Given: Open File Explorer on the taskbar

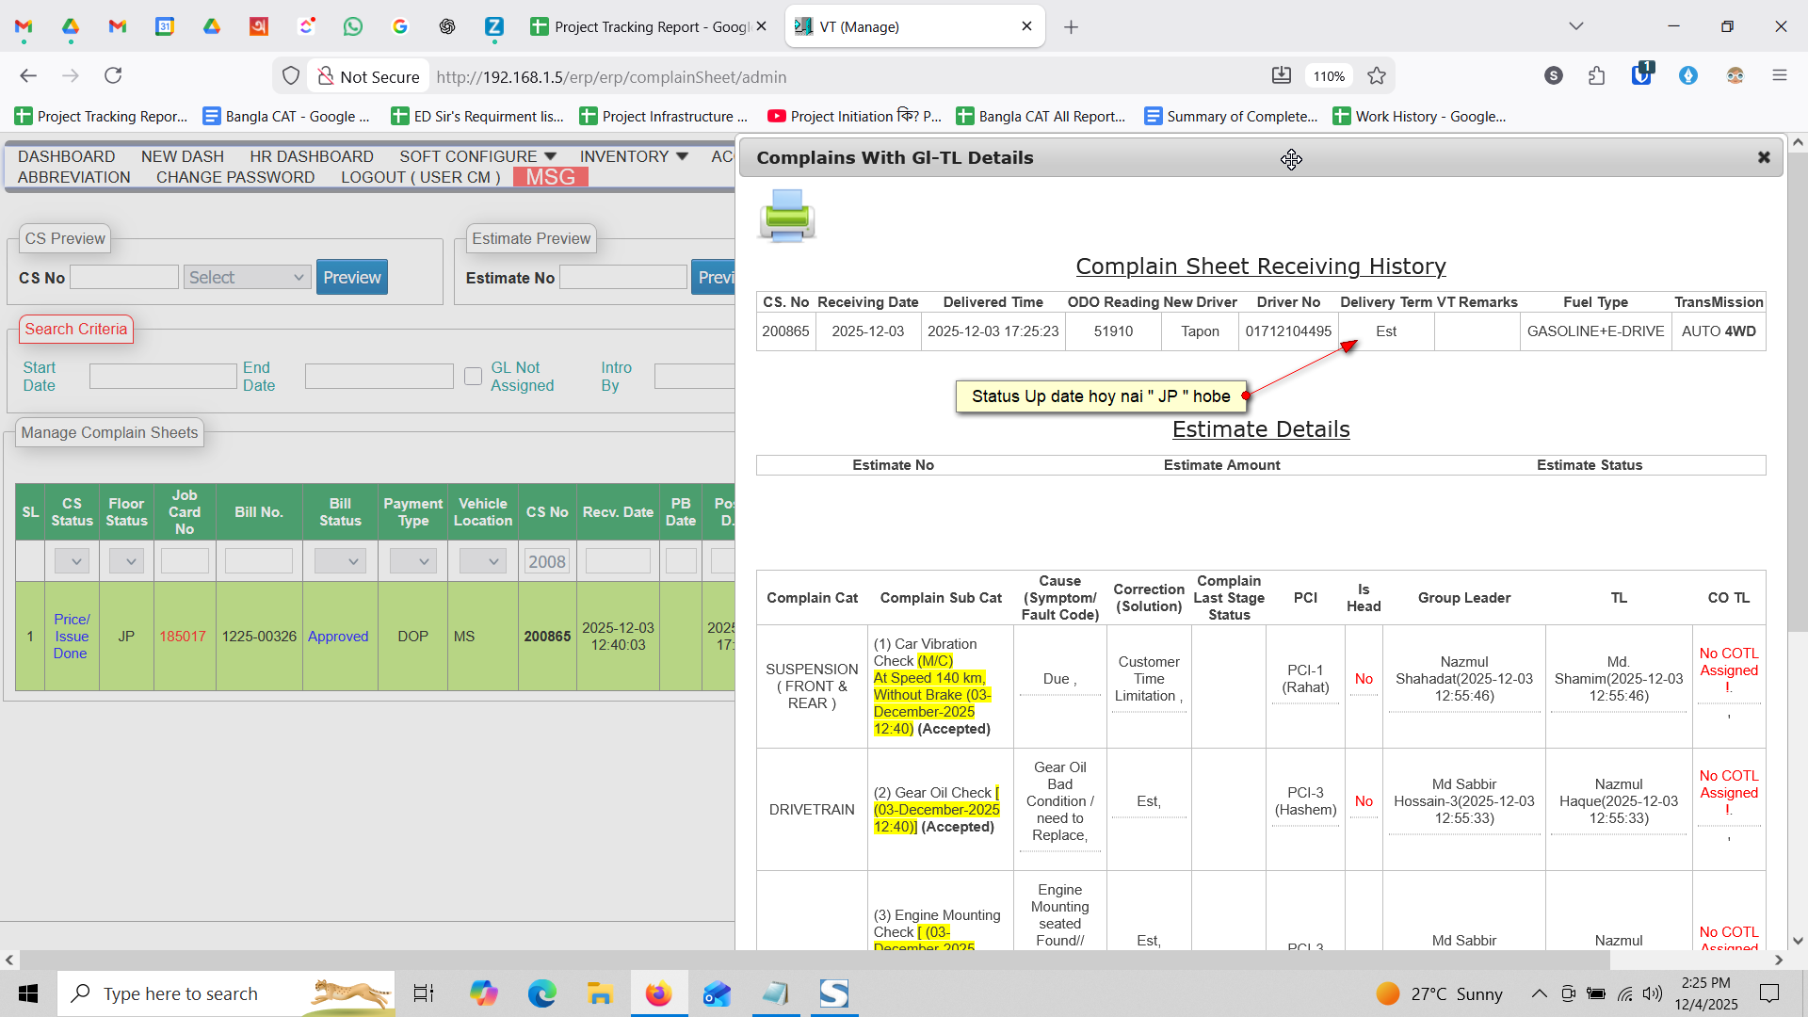Looking at the screenshot, I should (x=600, y=993).
